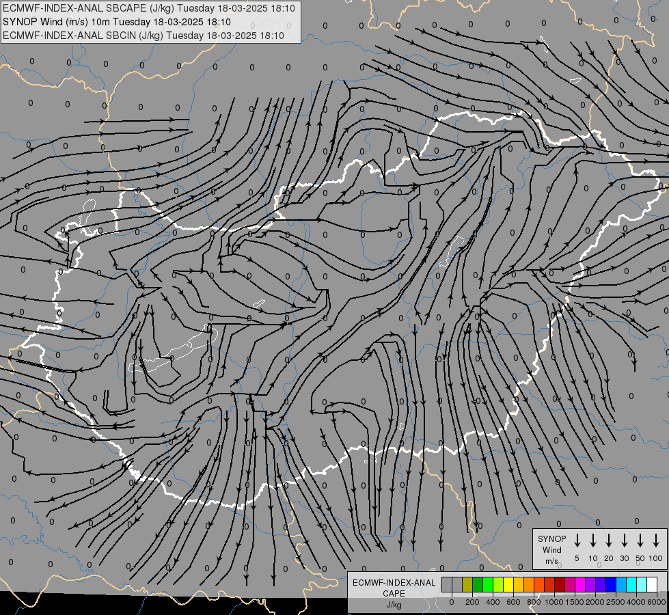Select the pure blue CAPE legend swatch
669x615 pixels.
pyautogui.click(x=611, y=584)
